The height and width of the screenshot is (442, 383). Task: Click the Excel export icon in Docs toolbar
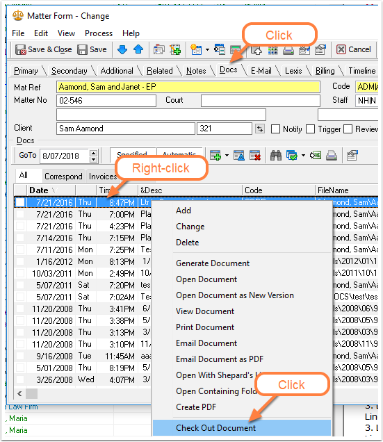pyautogui.click(x=316, y=155)
